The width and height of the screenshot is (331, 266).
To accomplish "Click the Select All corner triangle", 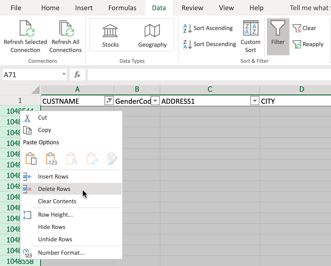I will click(36, 90).
